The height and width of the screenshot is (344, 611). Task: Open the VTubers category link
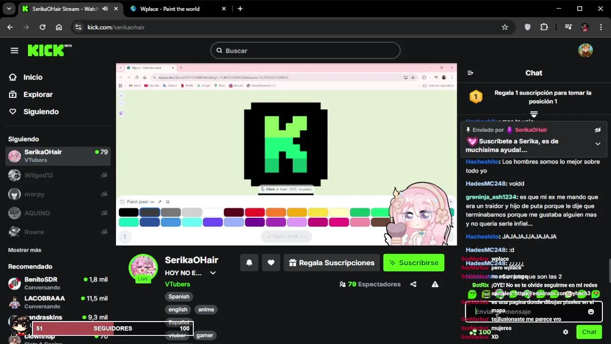click(x=178, y=284)
